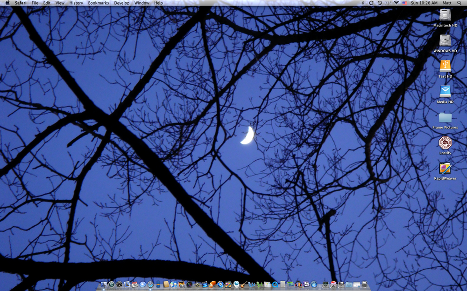
Task: Open the File menu
Action: [35, 3]
